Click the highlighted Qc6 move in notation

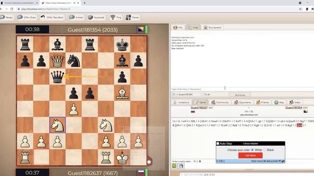tap(299, 125)
